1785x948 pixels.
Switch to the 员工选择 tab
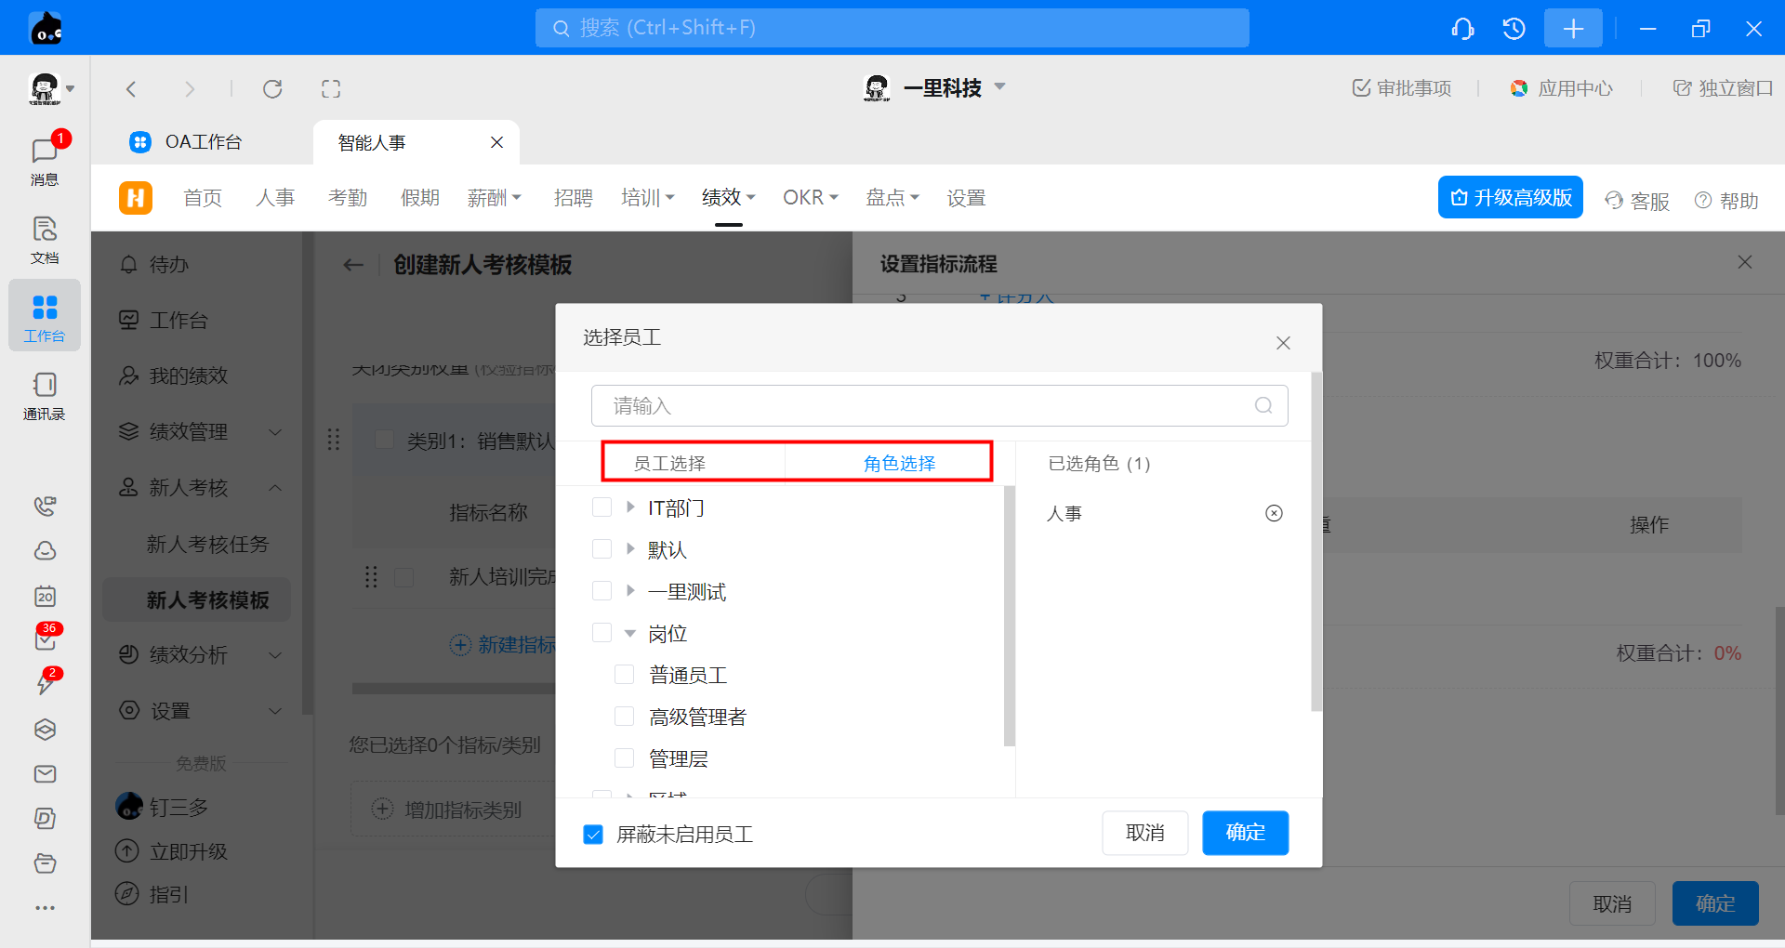tap(669, 463)
